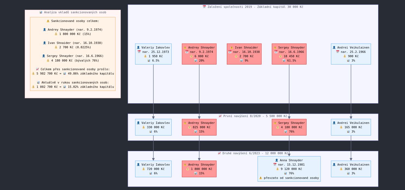Click the calendar icon beside nar. 25.2.1966
Image resolution: width=405 pixels, height=190 pixels.
point(338,52)
